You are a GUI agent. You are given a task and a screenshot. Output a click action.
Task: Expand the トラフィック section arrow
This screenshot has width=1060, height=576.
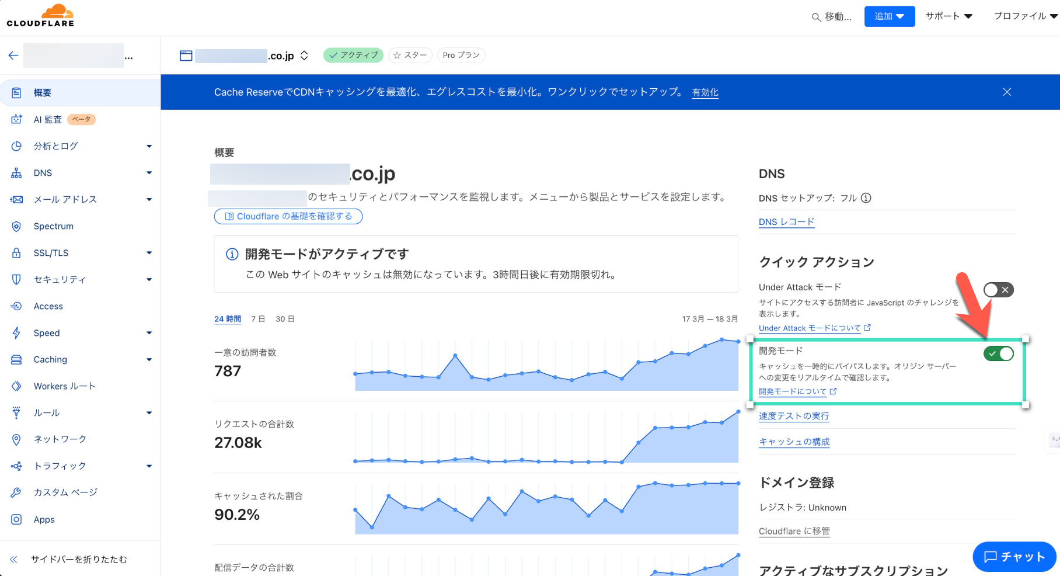[x=149, y=466]
